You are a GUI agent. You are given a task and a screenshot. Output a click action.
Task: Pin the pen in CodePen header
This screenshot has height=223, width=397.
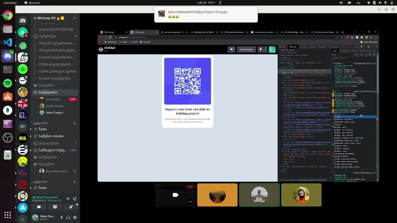(261, 50)
